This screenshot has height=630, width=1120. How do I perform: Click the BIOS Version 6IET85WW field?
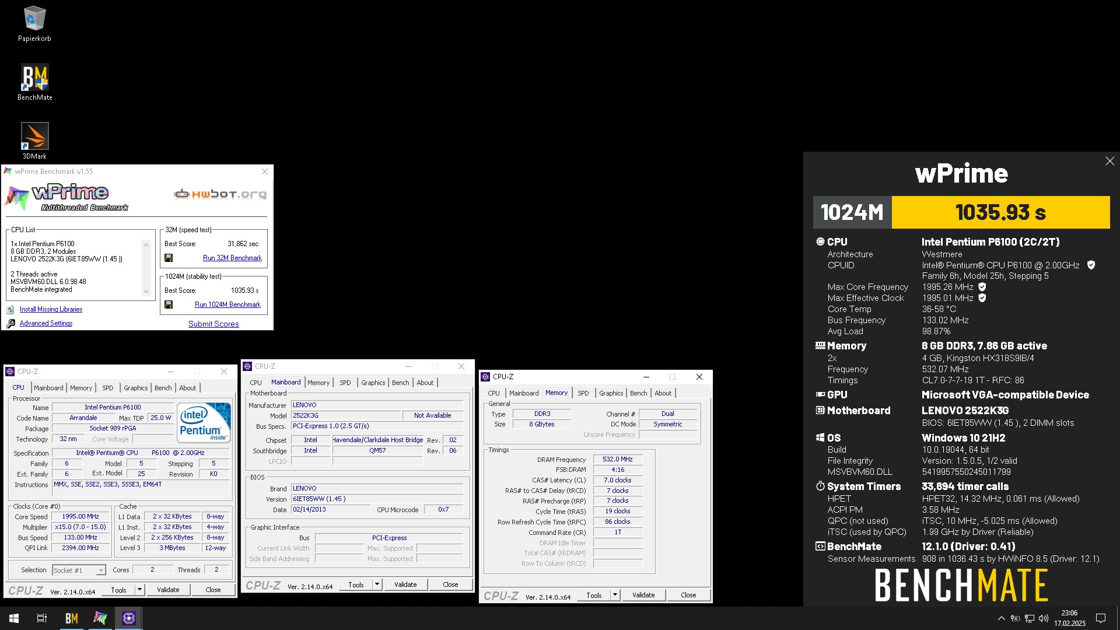[x=377, y=499]
